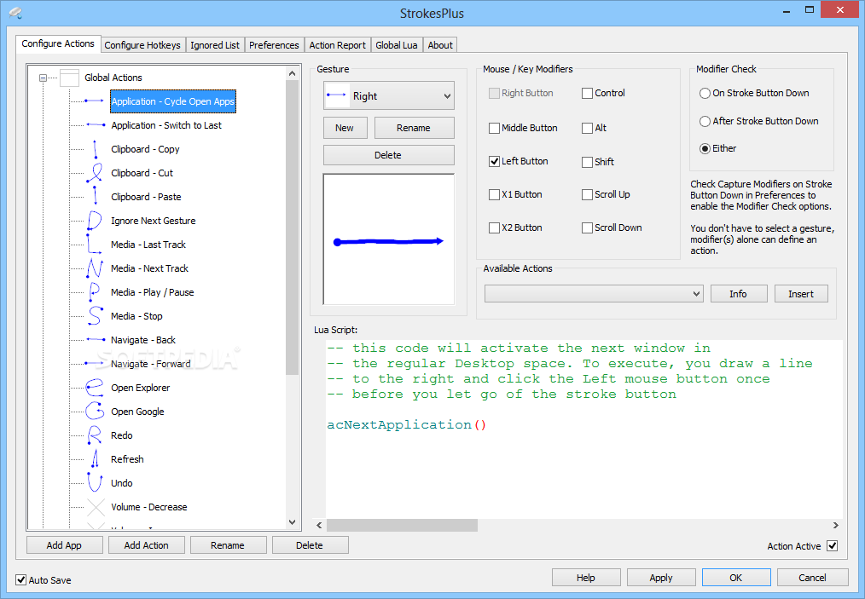The height and width of the screenshot is (599, 865).
Task: Click the Lua script horizontal scrollbar thumb
Action: pyautogui.click(x=402, y=525)
